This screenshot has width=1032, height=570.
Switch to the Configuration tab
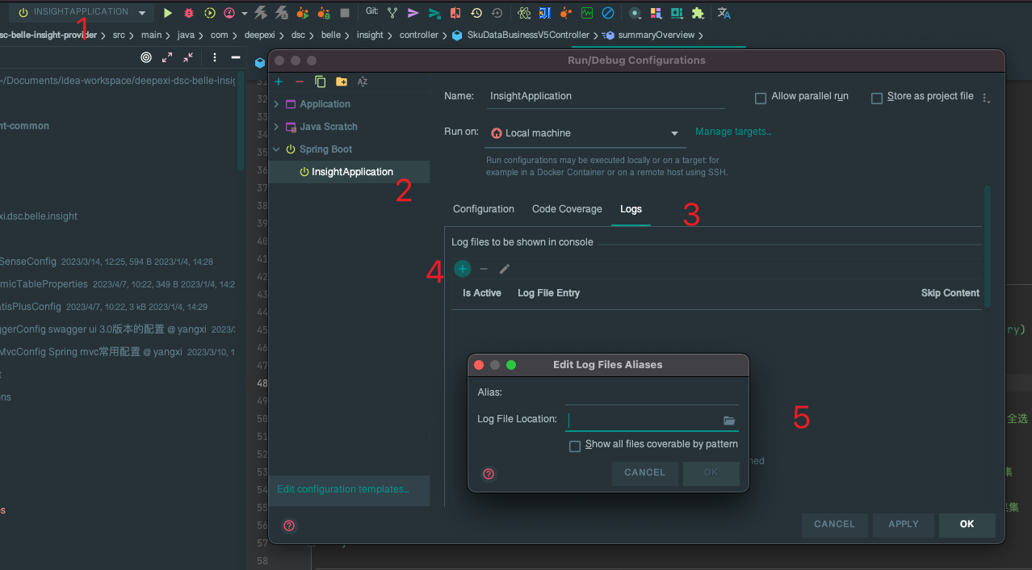(484, 209)
